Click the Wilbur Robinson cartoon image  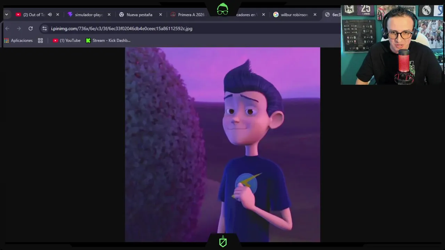222,144
